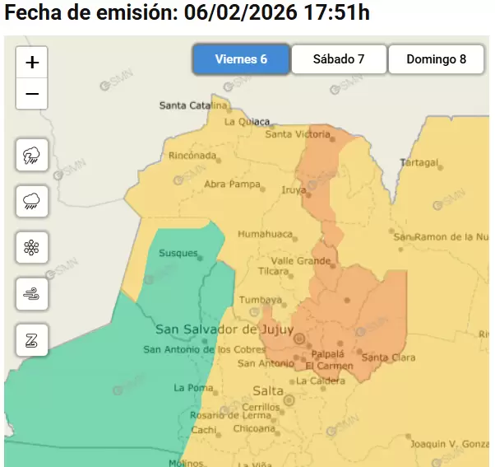Select the Viernes 6 tab

(x=241, y=59)
